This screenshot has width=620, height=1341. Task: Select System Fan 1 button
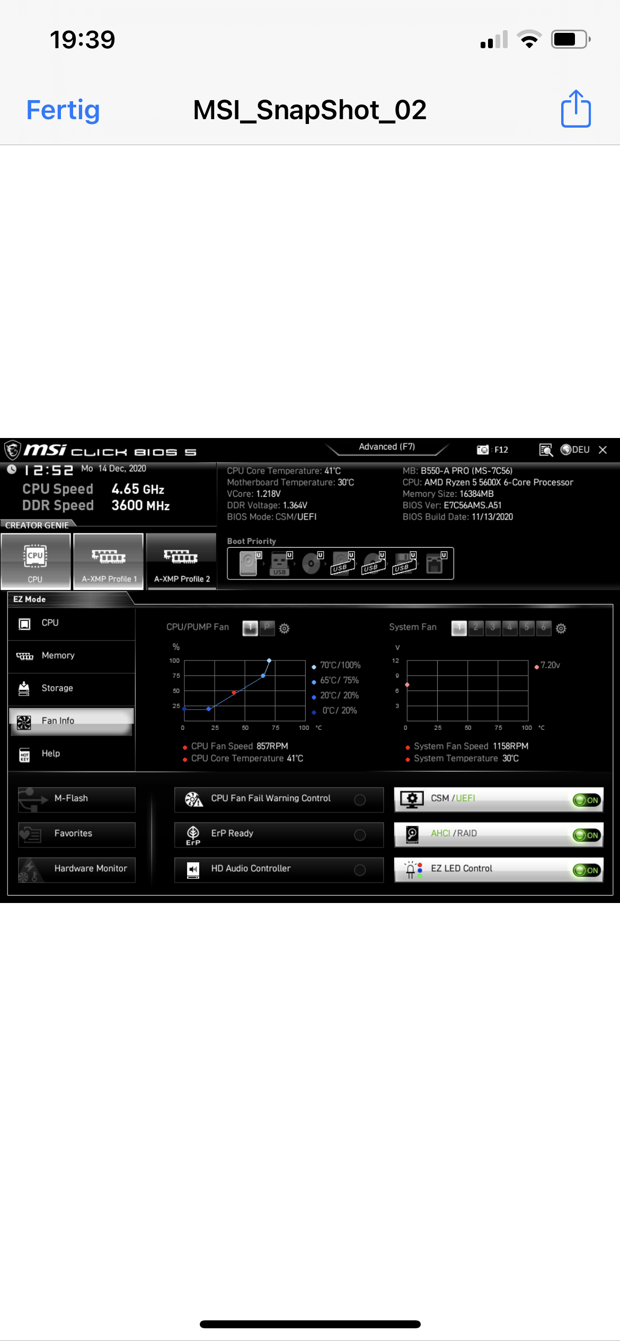459,628
